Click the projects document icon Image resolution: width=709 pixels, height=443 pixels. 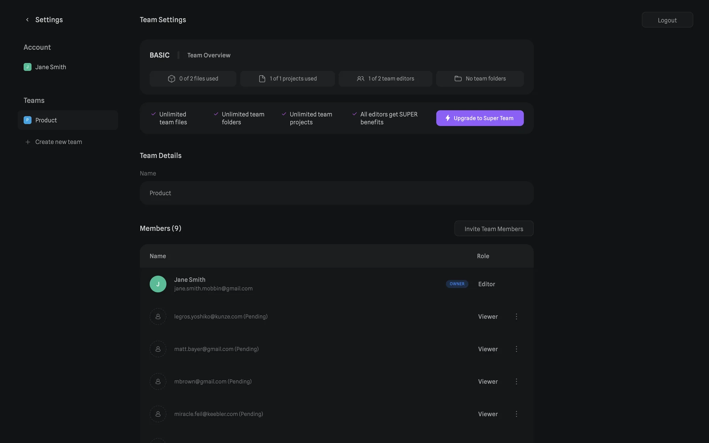[x=262, y=79]
